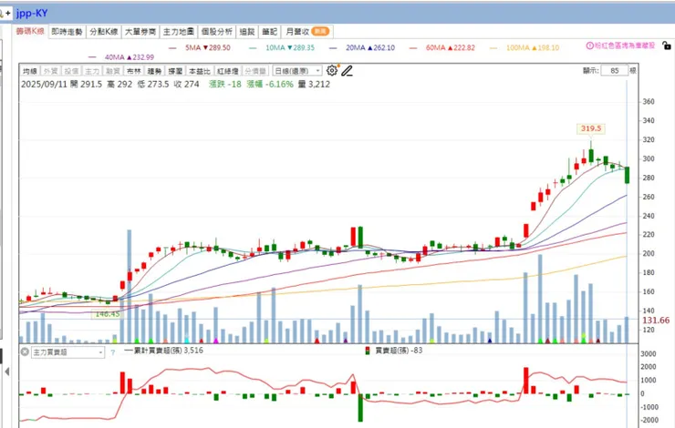Click the jpp-KY stock title
This screenshot has width=675, height=428.
[x=32, y=14]
